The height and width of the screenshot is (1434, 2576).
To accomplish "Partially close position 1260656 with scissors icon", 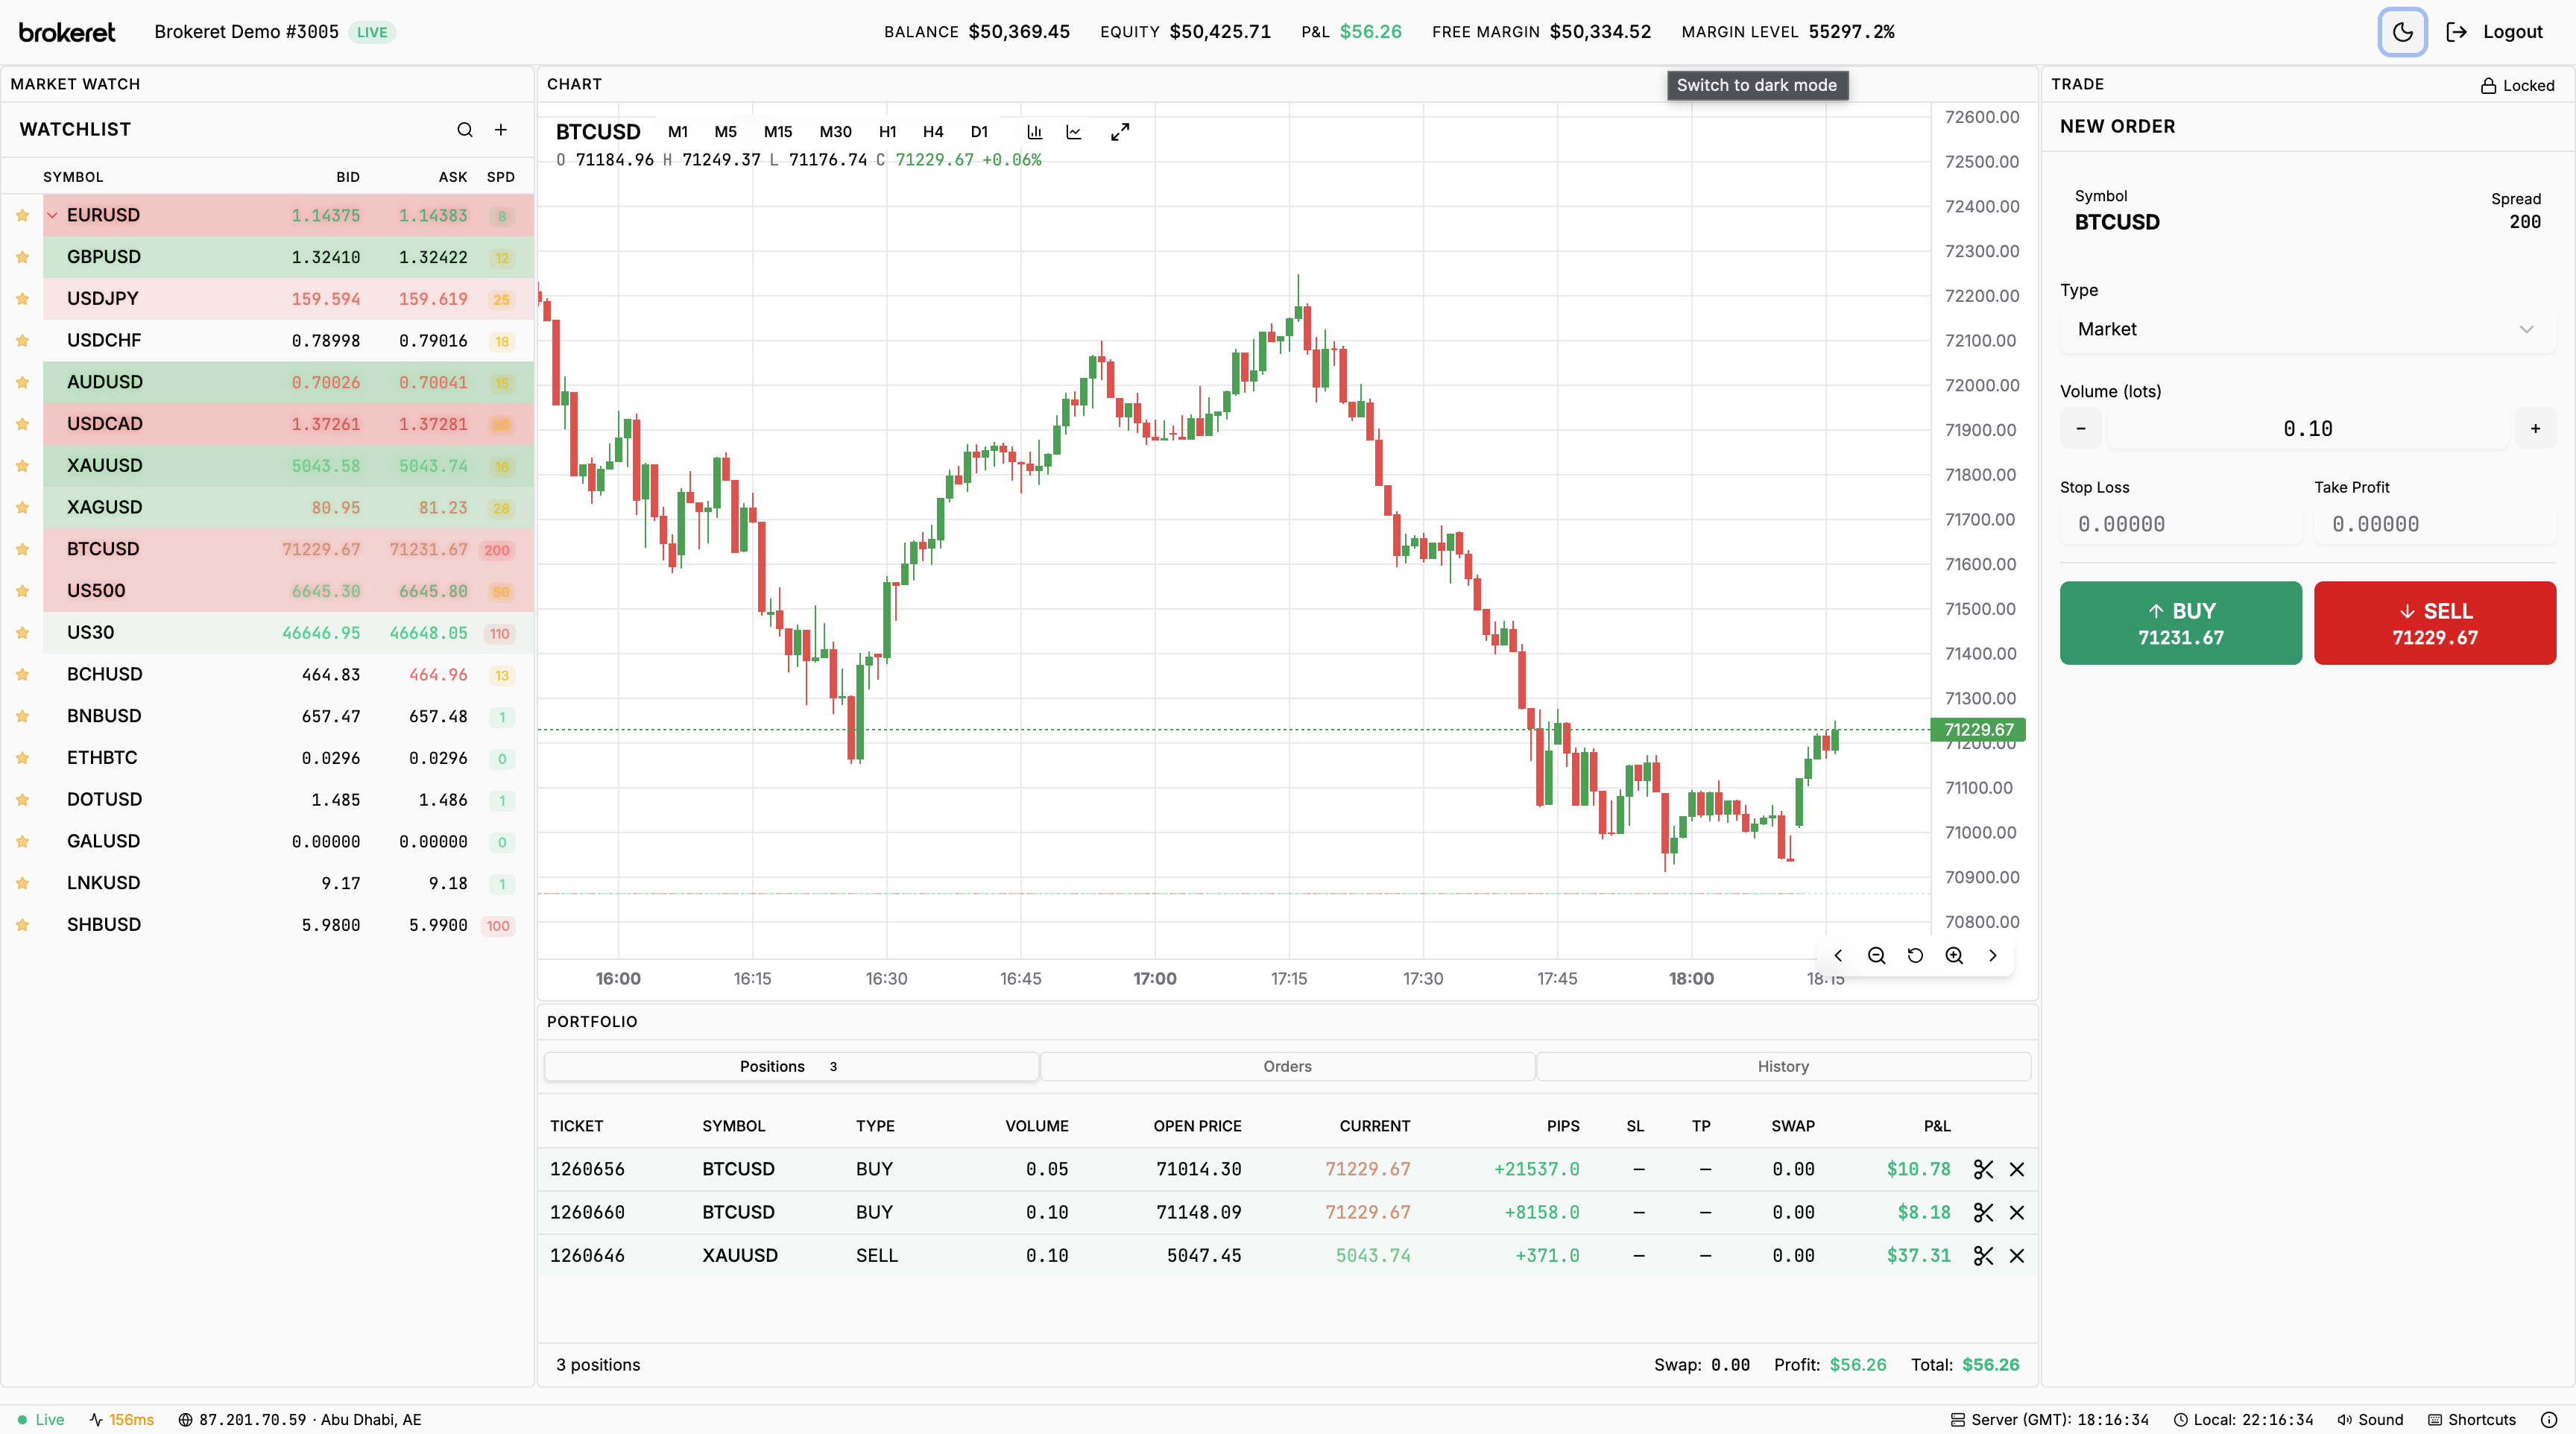I will tap(1983, 1169).
